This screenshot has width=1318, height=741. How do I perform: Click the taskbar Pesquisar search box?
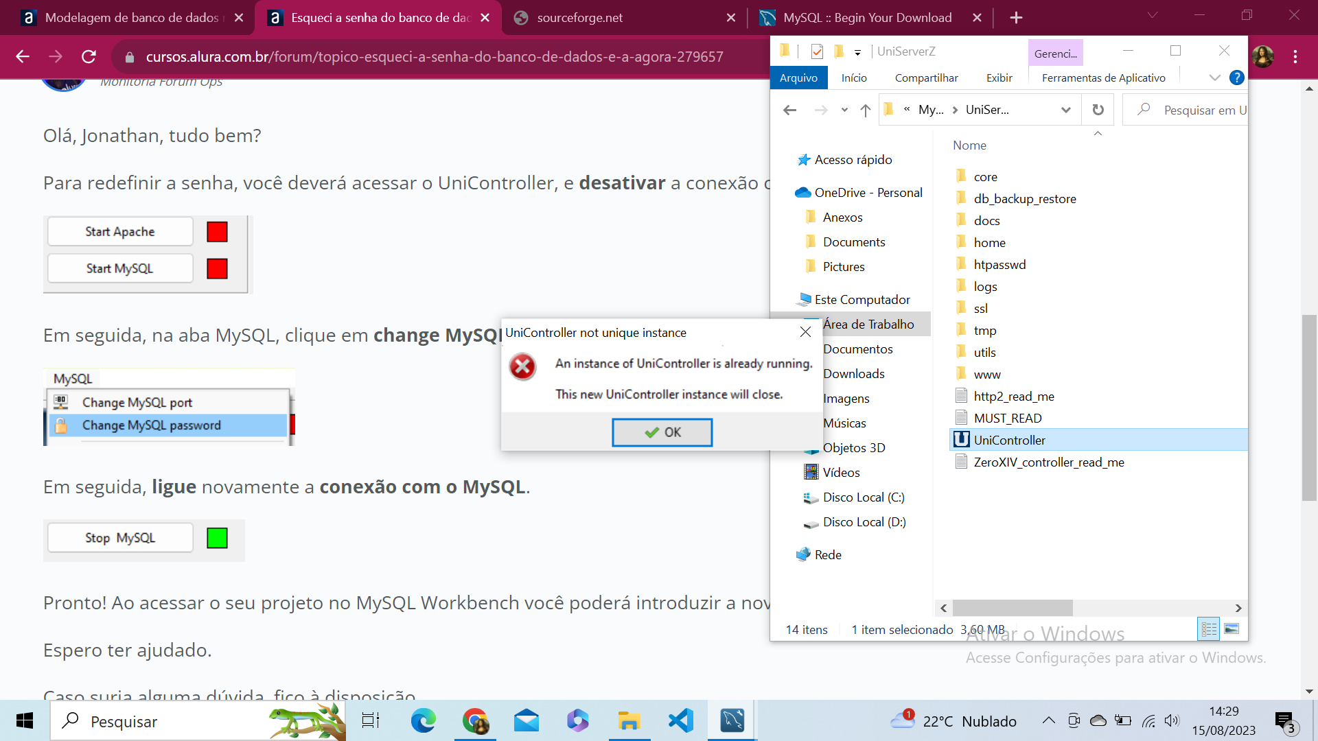pyautogui.click(x=198, y=720)
